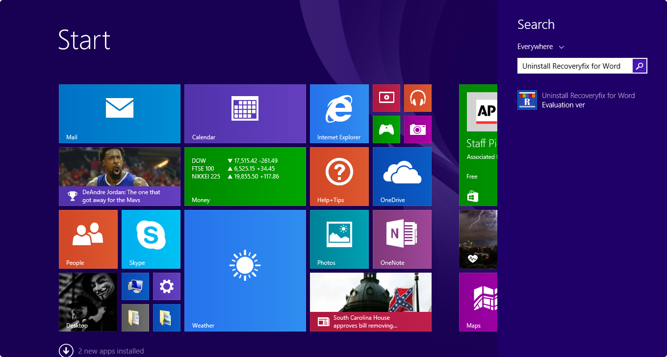The image size is (667, 357).
Task: Open the Photos tile
Action: [x=339, y=239]
